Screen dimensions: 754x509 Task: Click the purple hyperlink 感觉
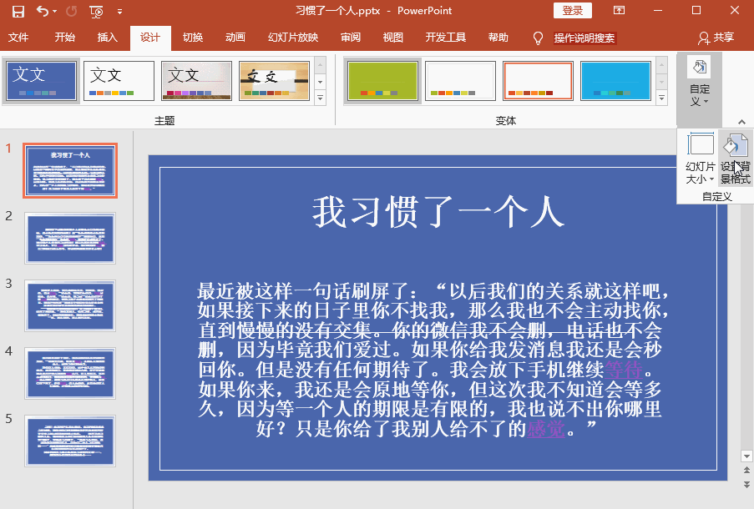click(546, 428)
